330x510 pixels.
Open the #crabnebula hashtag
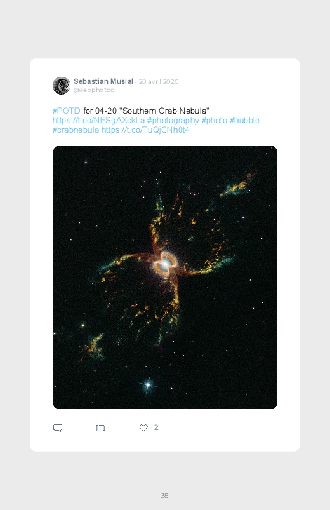coord(76,130)
